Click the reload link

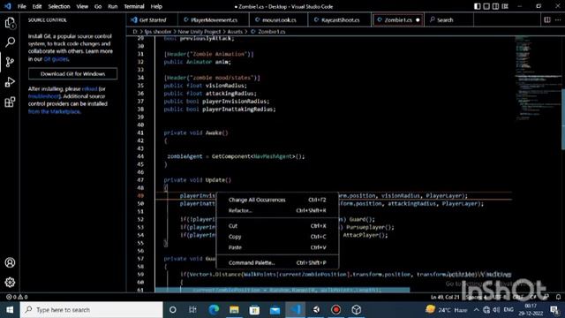pos(89,88)
